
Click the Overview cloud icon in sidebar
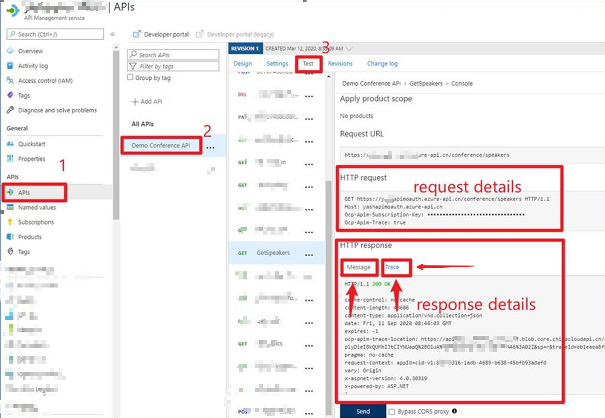[x=10, y=51]
